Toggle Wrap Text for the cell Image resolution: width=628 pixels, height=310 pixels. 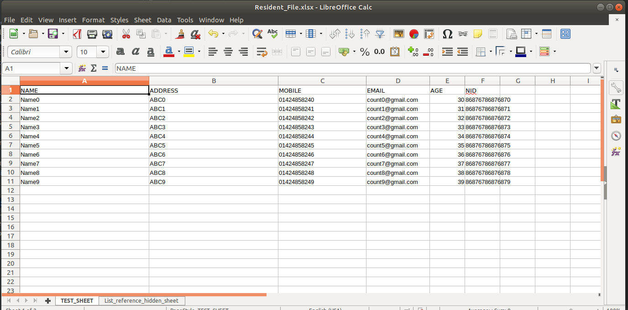tap(262, 52)
